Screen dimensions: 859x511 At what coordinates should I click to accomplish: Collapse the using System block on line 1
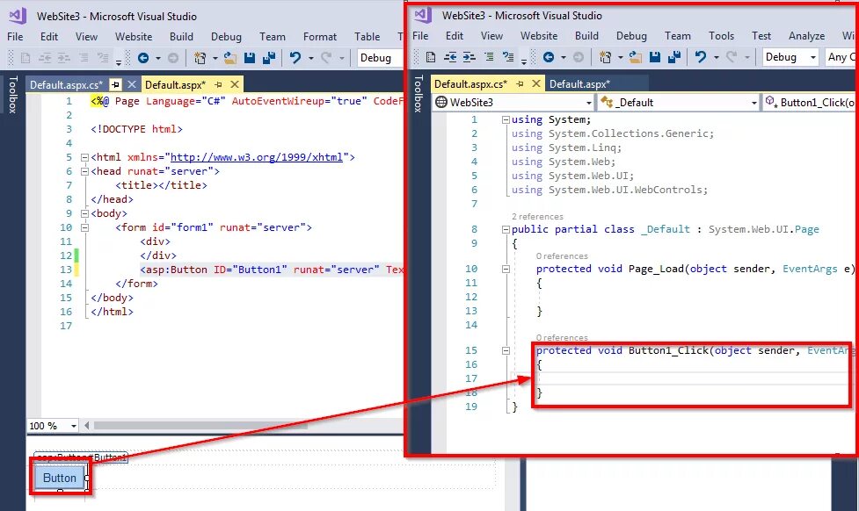tap(506, 119)
